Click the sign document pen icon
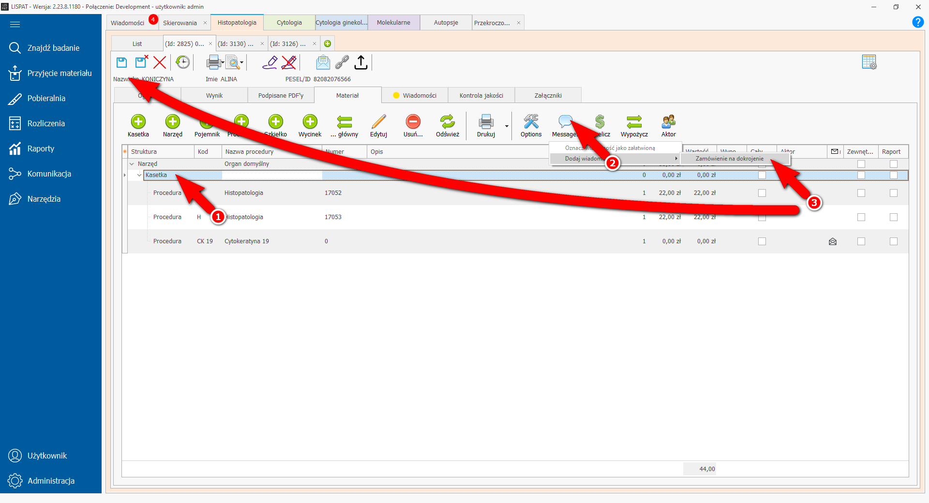Screen dimensions: 929x503 270,62
